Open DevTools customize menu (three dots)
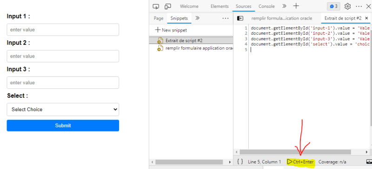 pyautogui.click(x=359, y=6)
